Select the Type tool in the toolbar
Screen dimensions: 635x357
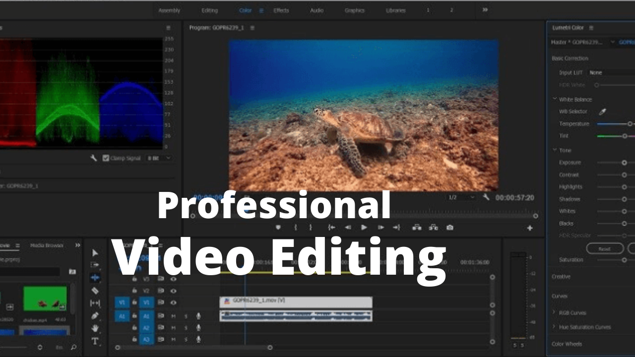pyautogui.click(x=95, y=340)
